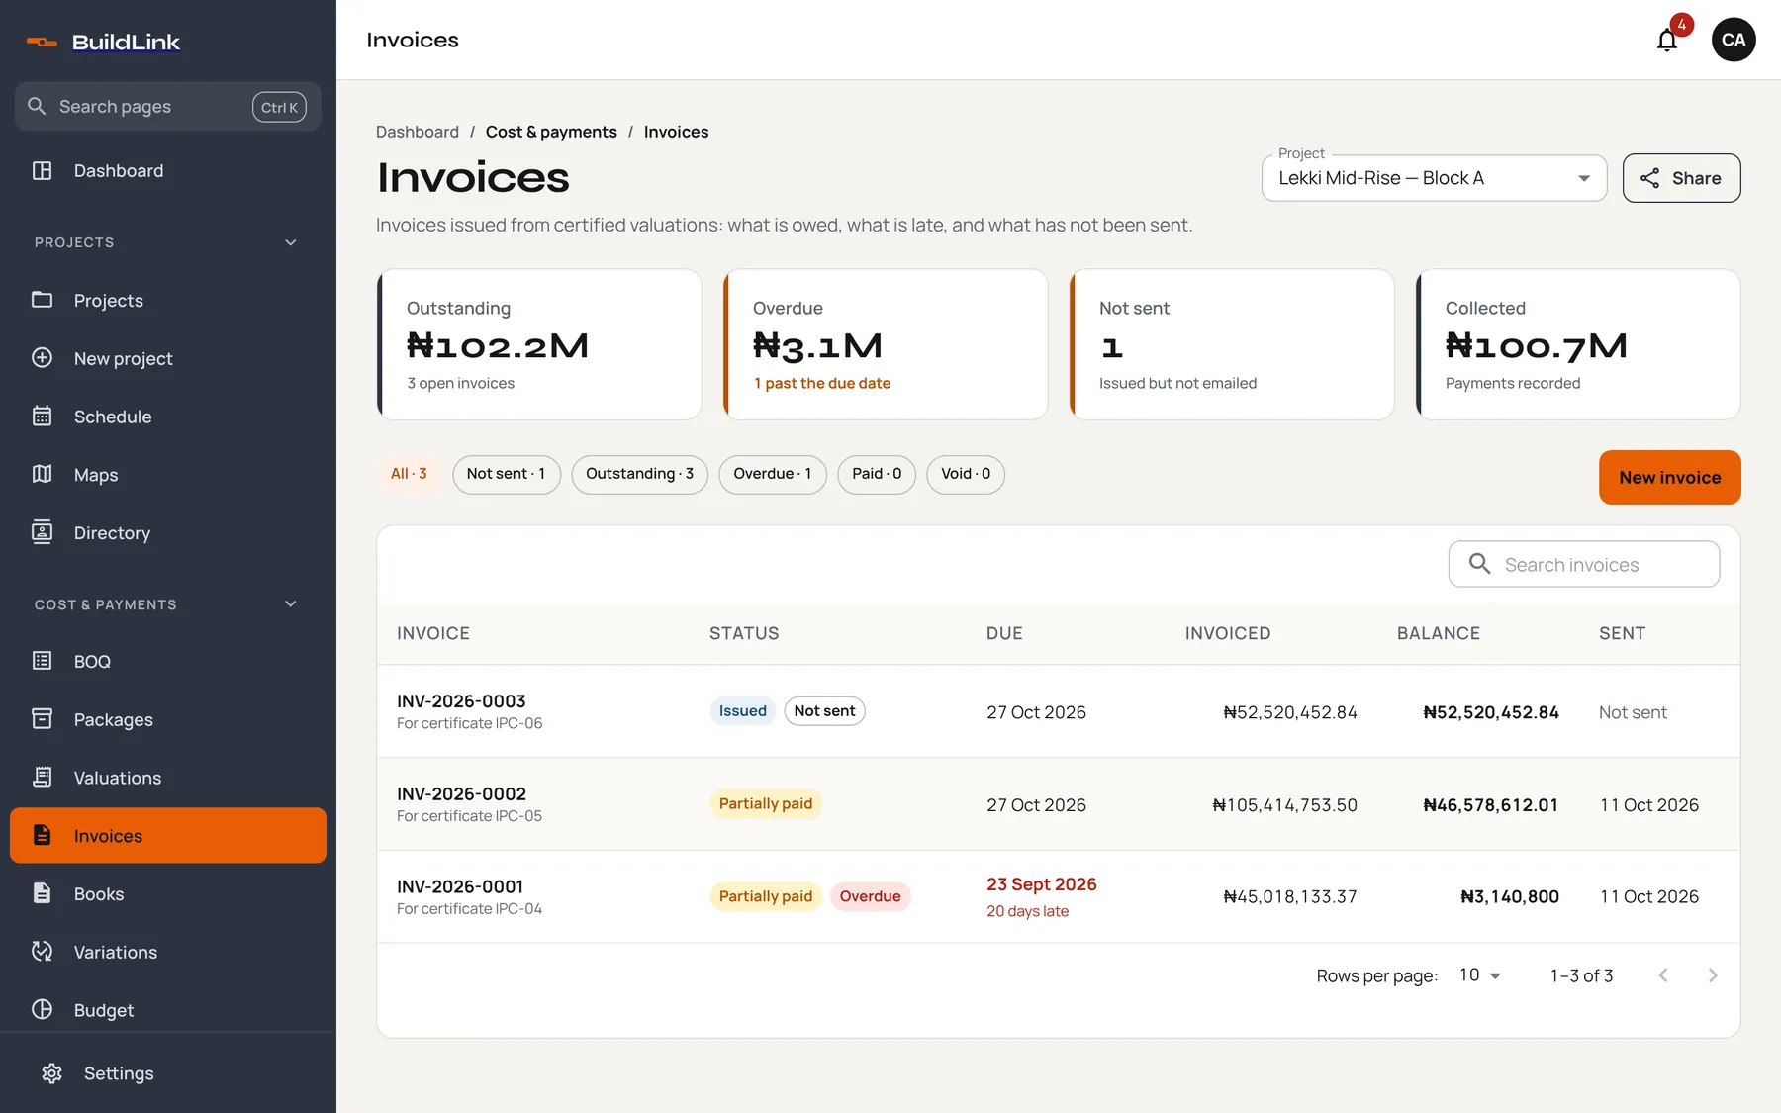Open invoice INV-2026-0002 row
Viewport: 1781px width, 1113px height.
pyautogui.click(x=1059, y=804)
